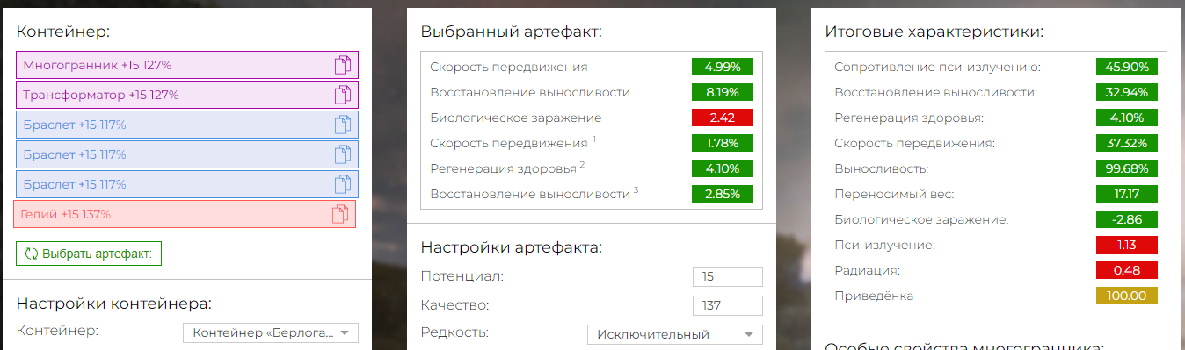Click the Сопротивление пси-излучению 45.90% value
The width and height of the screenshot is (1185, 350).
pyautogui.click(x=1127, y=67)
